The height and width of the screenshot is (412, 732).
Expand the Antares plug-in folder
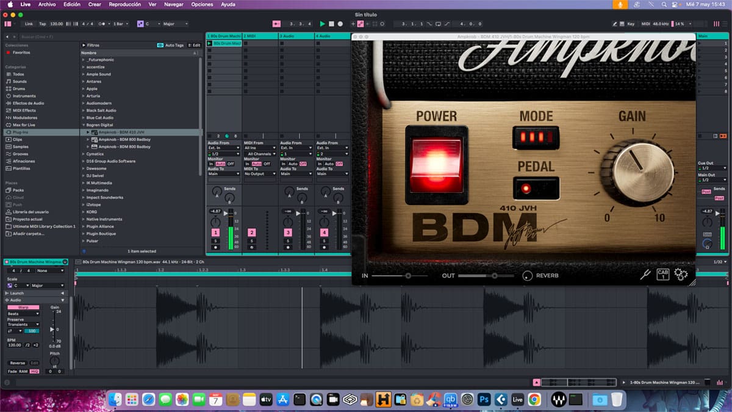(84, 81)
